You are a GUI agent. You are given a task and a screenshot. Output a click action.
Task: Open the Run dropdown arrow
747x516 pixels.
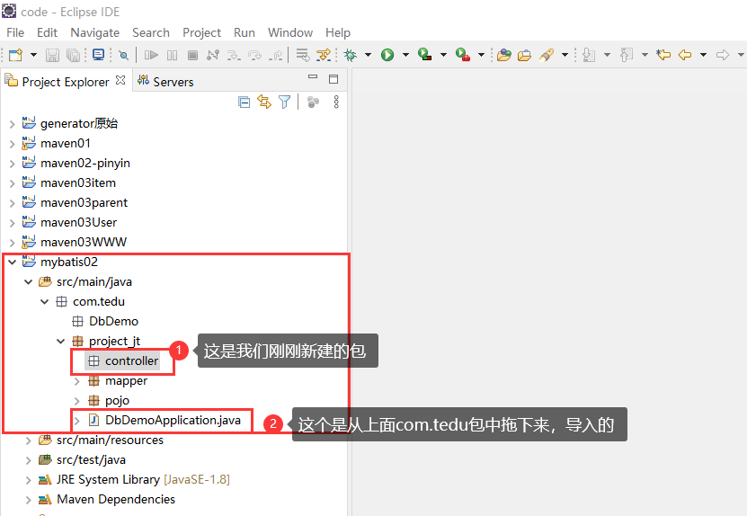coord(405,55)
